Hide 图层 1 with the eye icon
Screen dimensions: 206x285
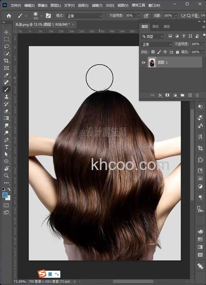(143, 62)
